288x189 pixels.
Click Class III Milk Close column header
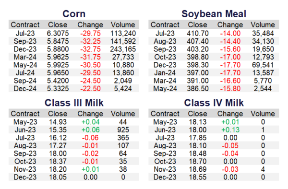[x=58, y=114]
